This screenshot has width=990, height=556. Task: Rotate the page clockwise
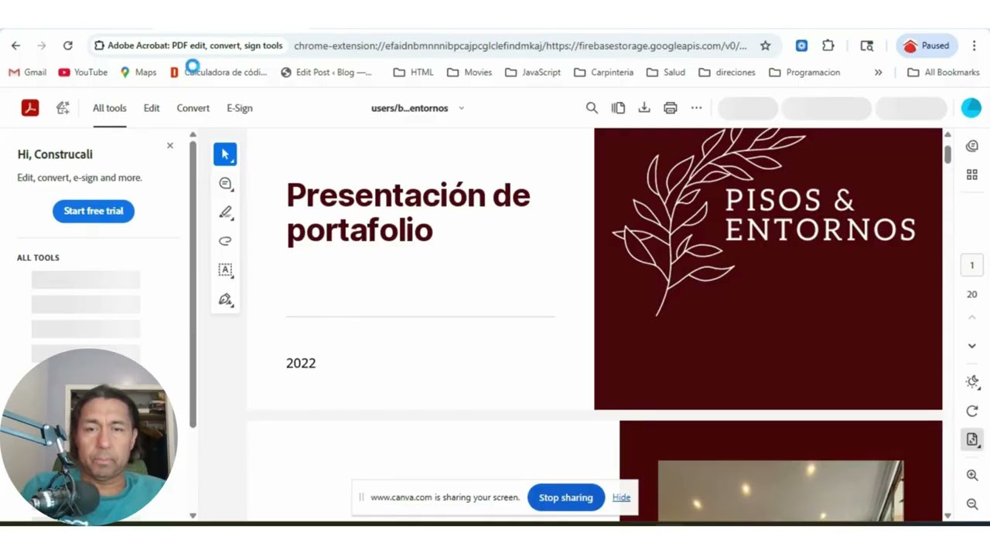click(972, 412)
